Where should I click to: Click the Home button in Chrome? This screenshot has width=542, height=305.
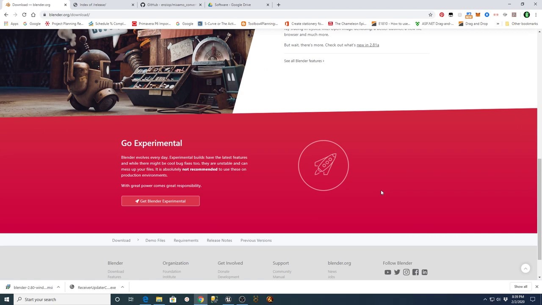tap(33, 14)
